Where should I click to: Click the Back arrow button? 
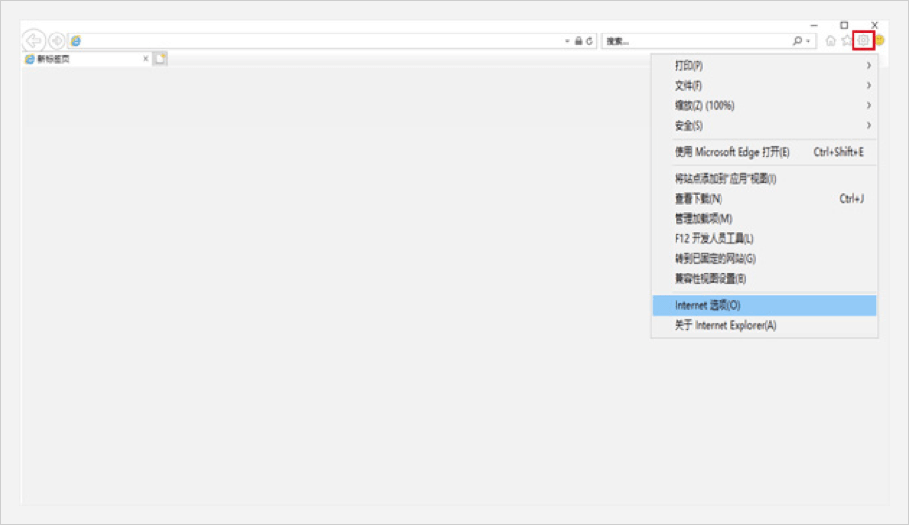[x=33, y=40]
